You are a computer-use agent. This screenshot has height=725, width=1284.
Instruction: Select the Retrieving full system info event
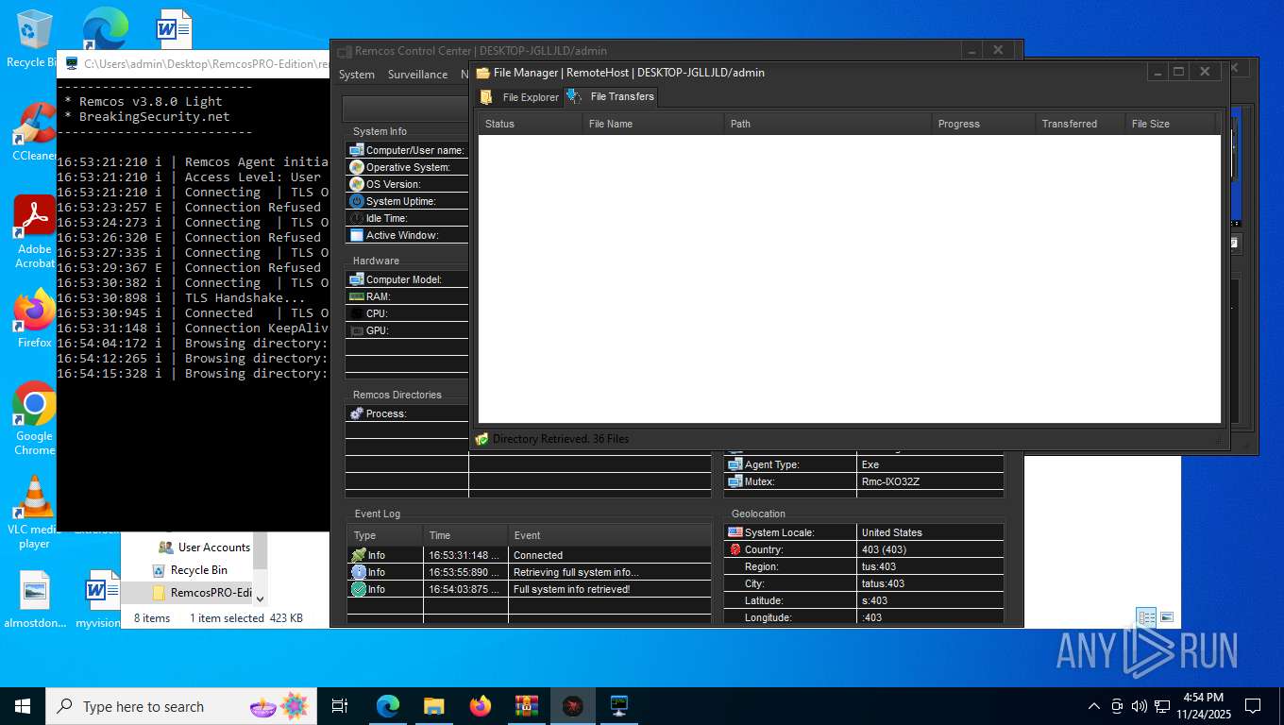pyautogui.click(x=529, y=572)
